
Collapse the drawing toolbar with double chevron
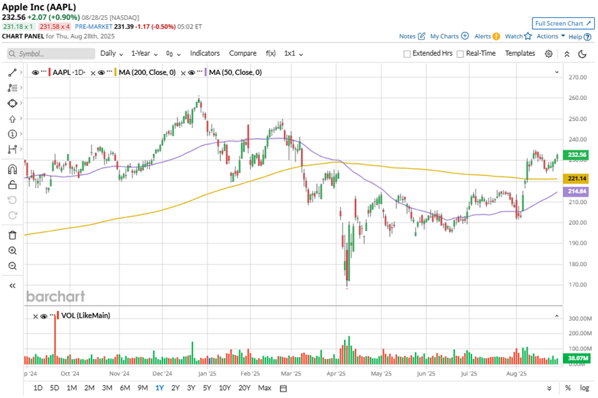(12, 285)
